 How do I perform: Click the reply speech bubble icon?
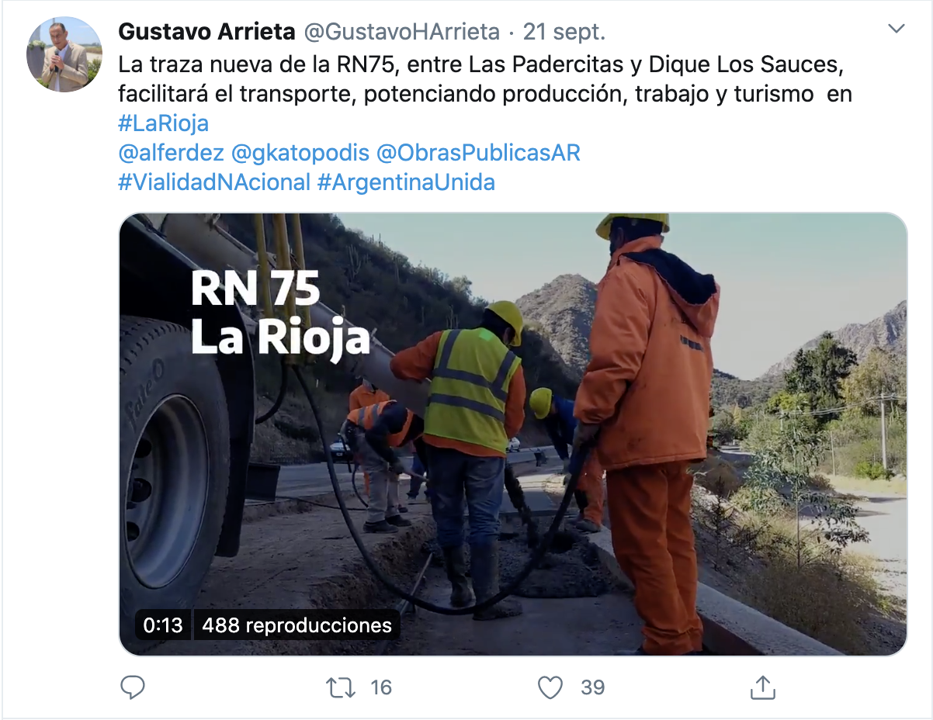pyautogui.click(x=134, y=687)
